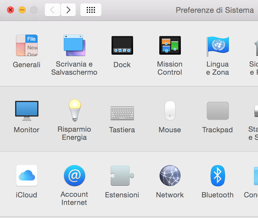Open the Trackpad preferences icon
Screen dimensions: 258x218
218,111
